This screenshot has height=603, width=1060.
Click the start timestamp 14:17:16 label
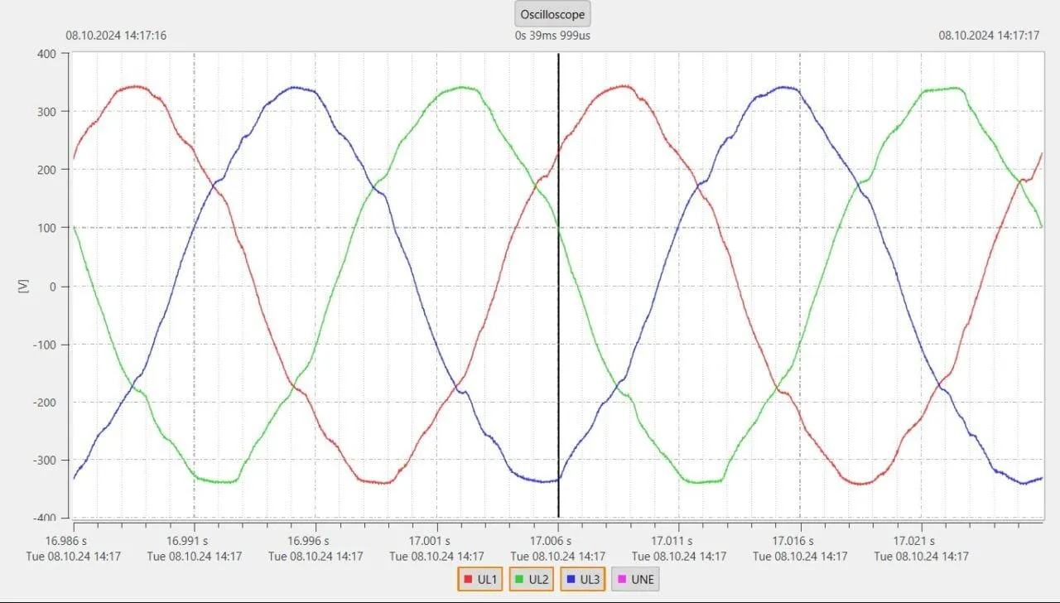116,36
